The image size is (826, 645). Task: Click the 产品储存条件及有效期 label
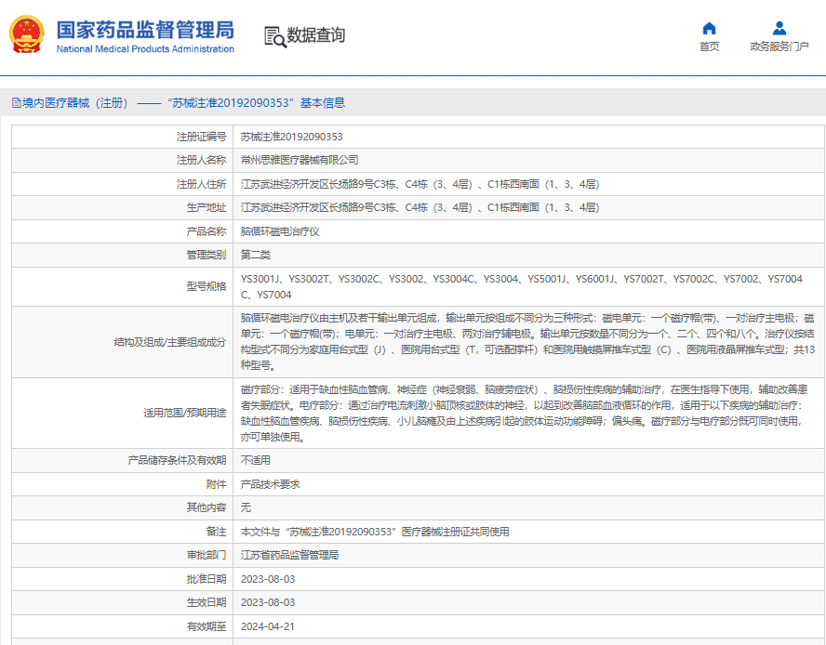coord(177,460)
